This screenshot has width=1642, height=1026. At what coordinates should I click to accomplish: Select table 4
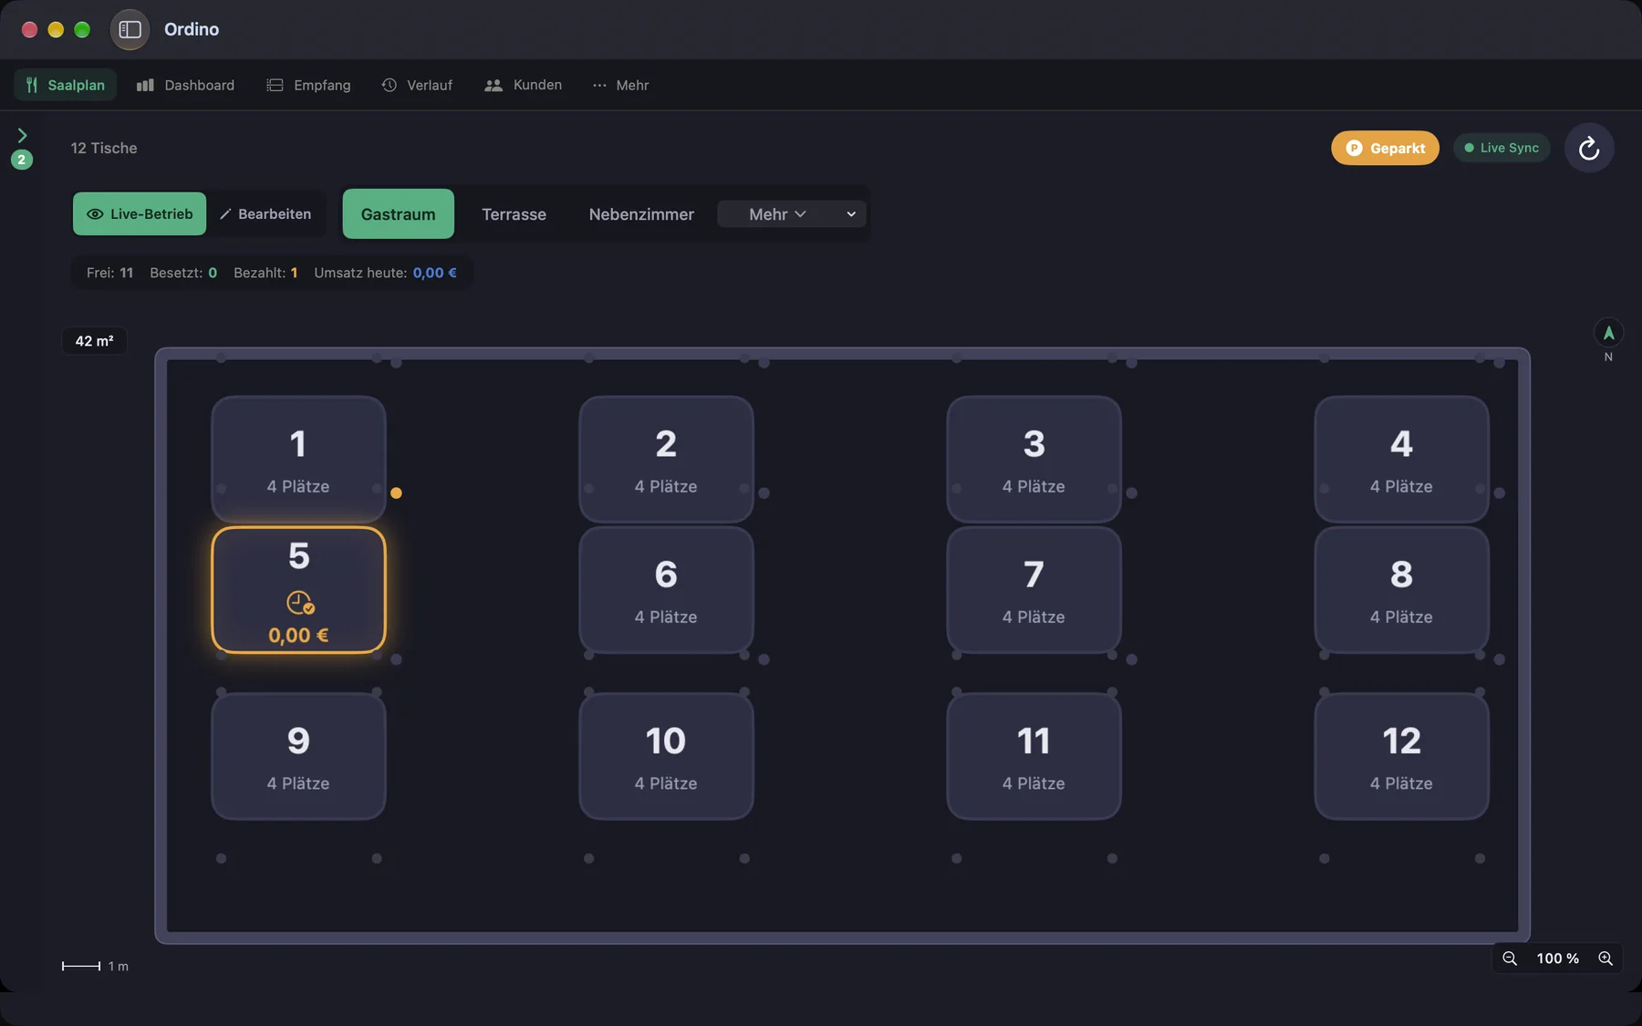coord(1401,460)
